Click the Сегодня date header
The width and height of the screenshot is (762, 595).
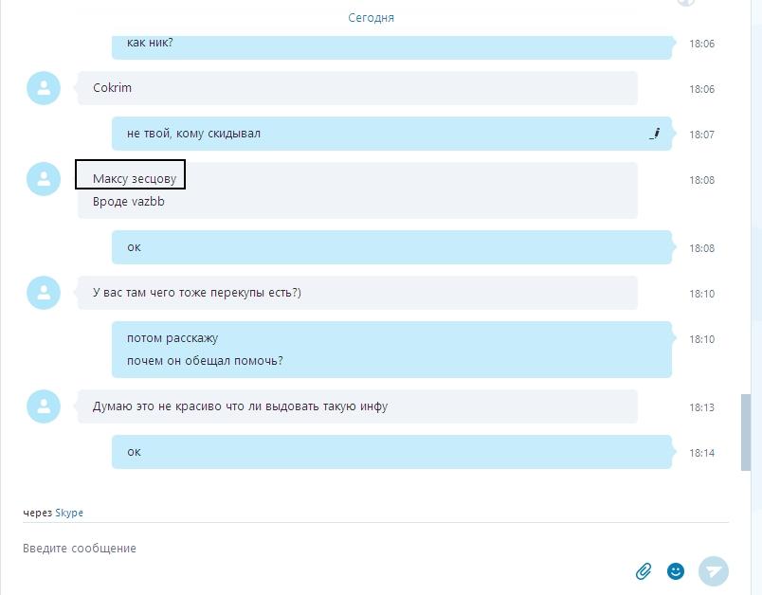pos(371,18)
